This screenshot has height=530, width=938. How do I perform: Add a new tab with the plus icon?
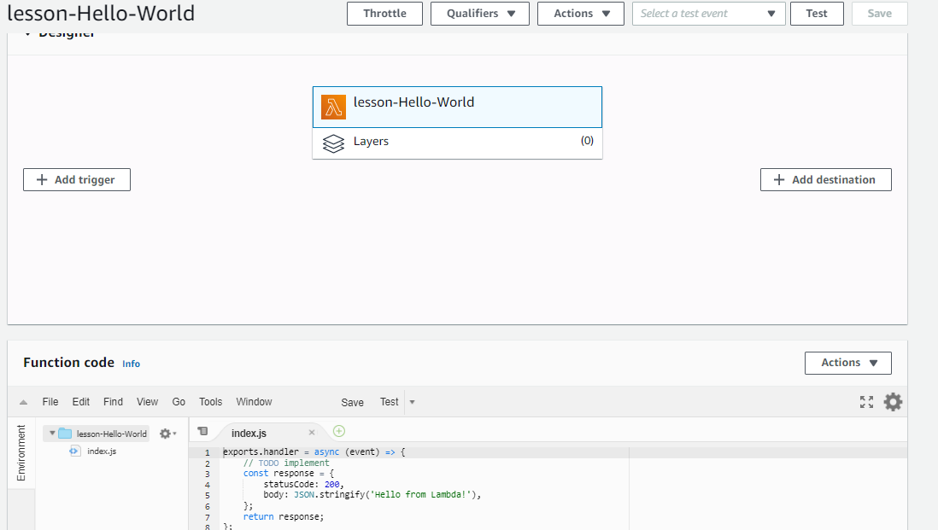click(338, 431)
